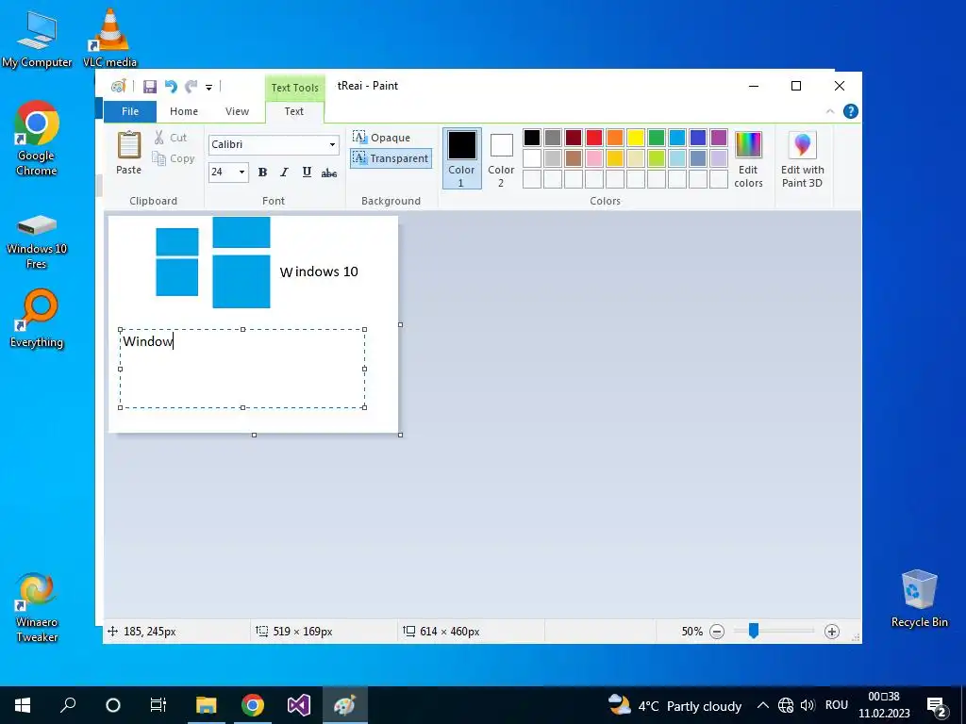Open File Explorer from taskbar
This screenshot has height=724, width=966.
coord(207,705)
